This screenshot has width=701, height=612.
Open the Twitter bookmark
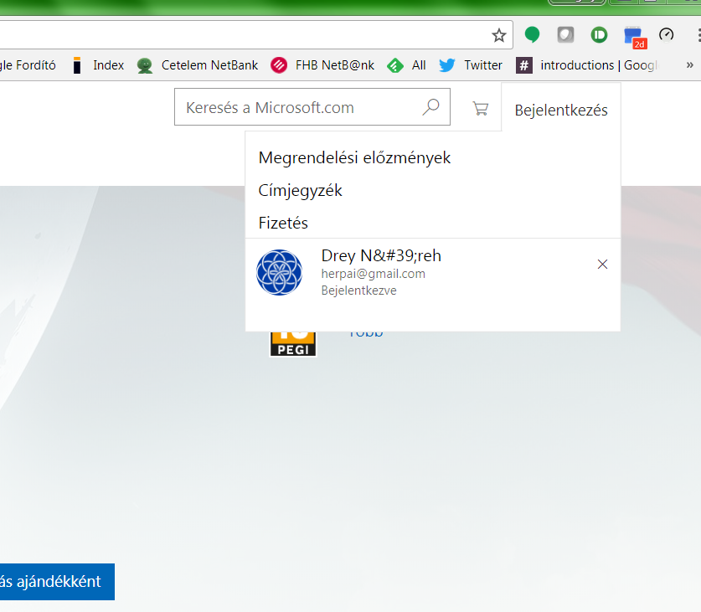pos(471,65)
